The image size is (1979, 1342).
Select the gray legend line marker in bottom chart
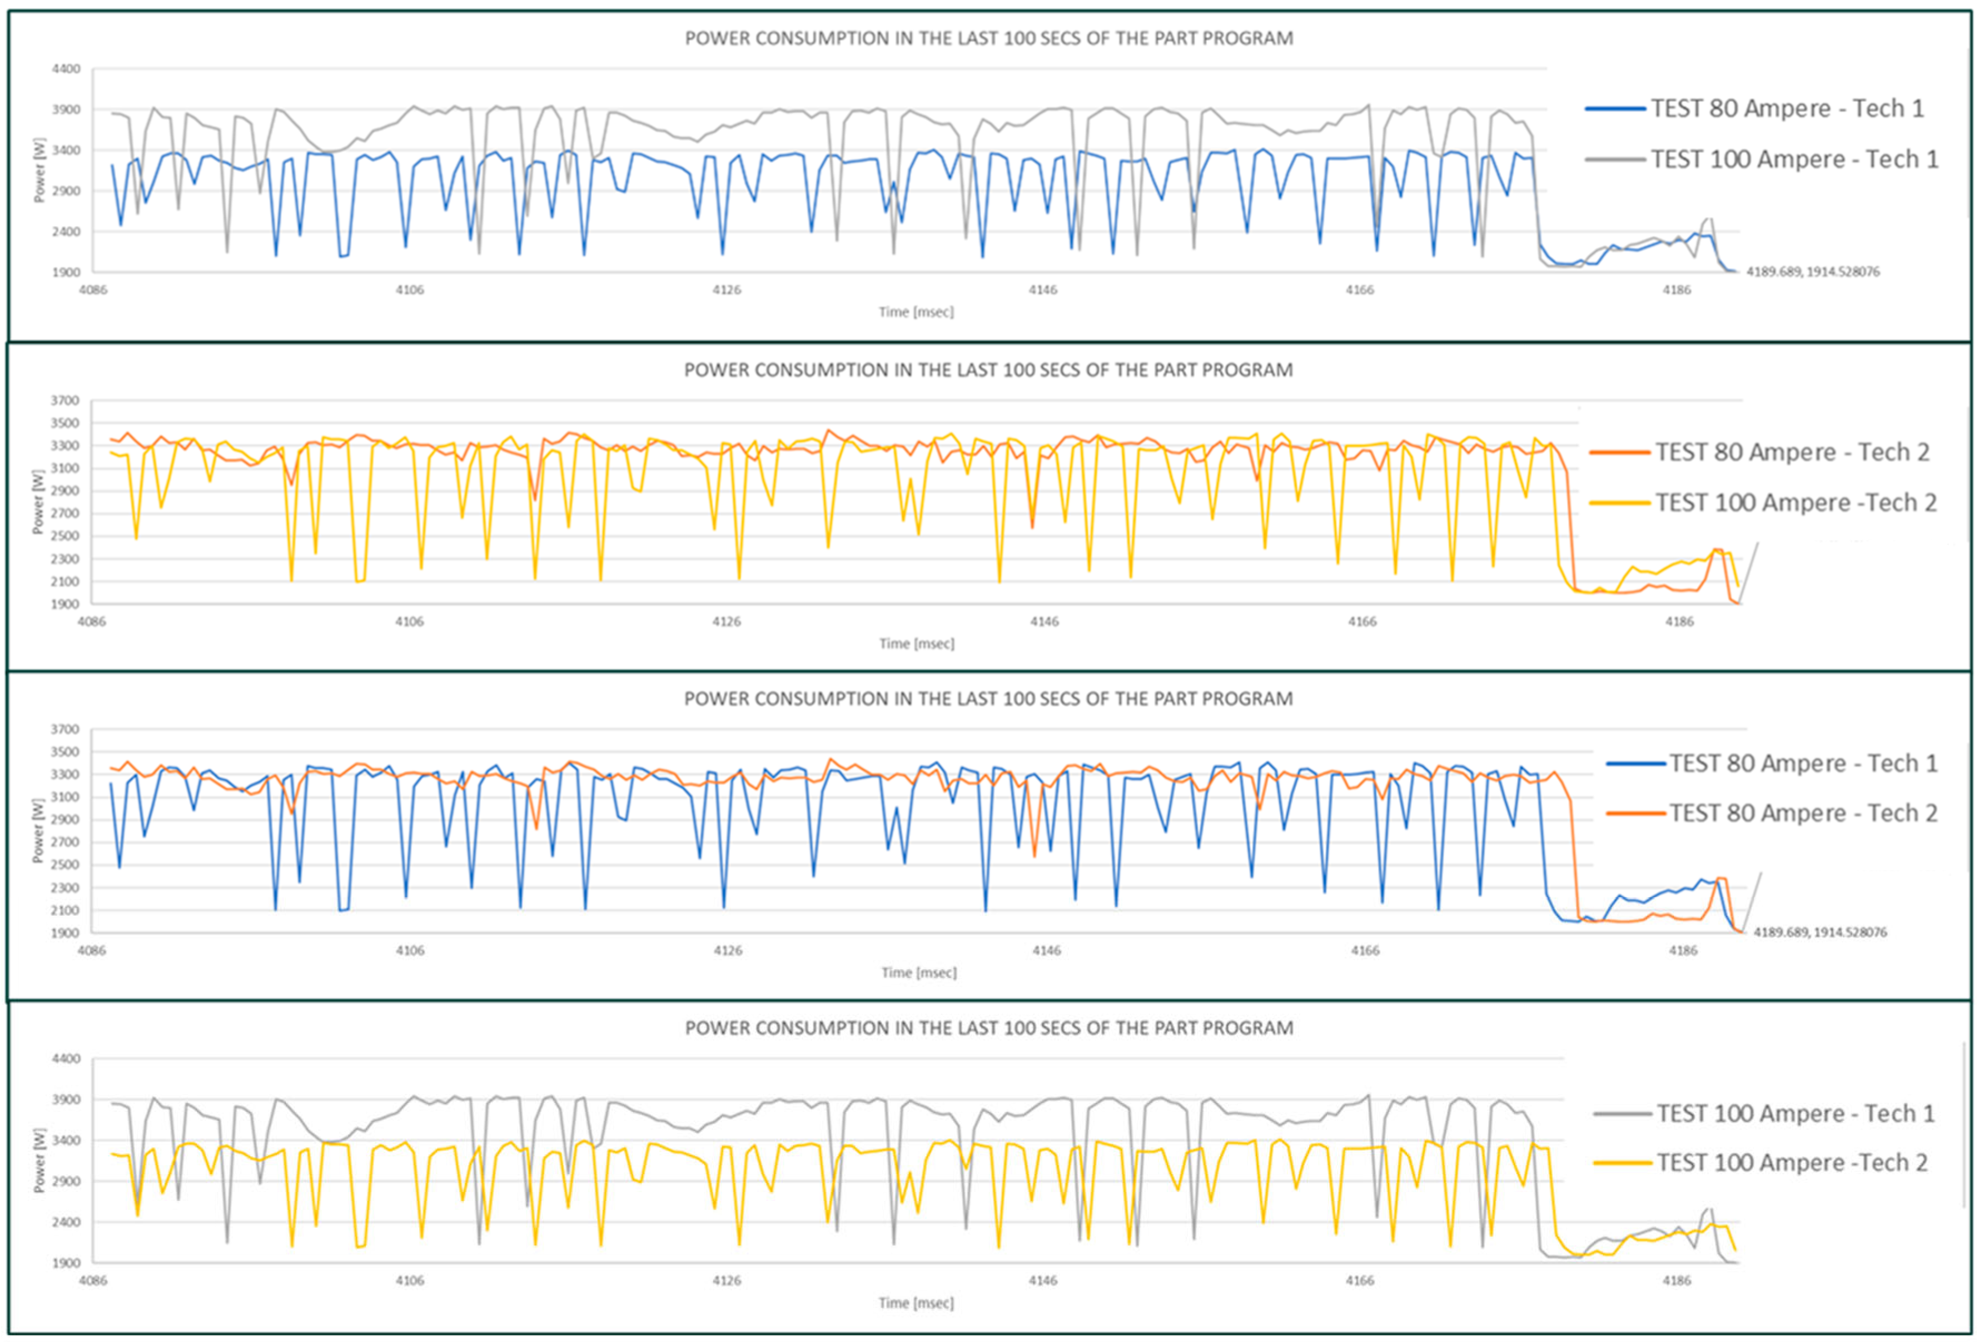pos(1622,1114)
